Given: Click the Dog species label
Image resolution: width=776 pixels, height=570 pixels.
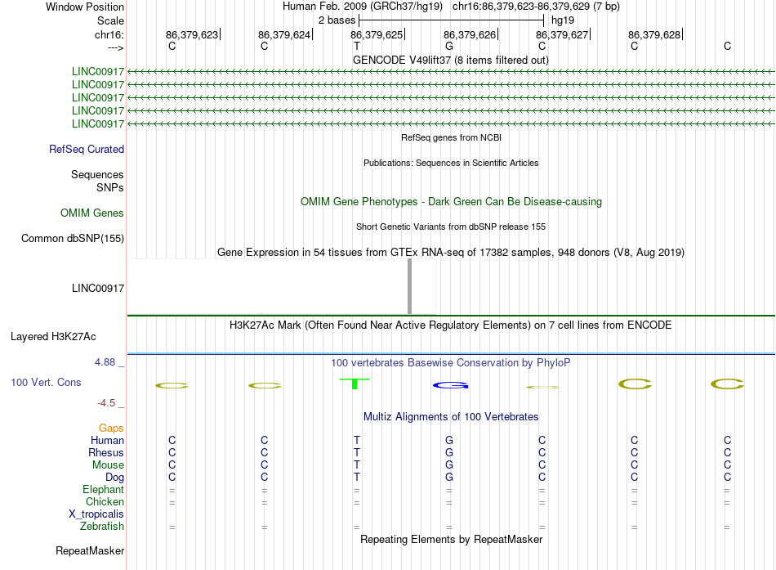Looking at the screenshot, I should (115, 478).
